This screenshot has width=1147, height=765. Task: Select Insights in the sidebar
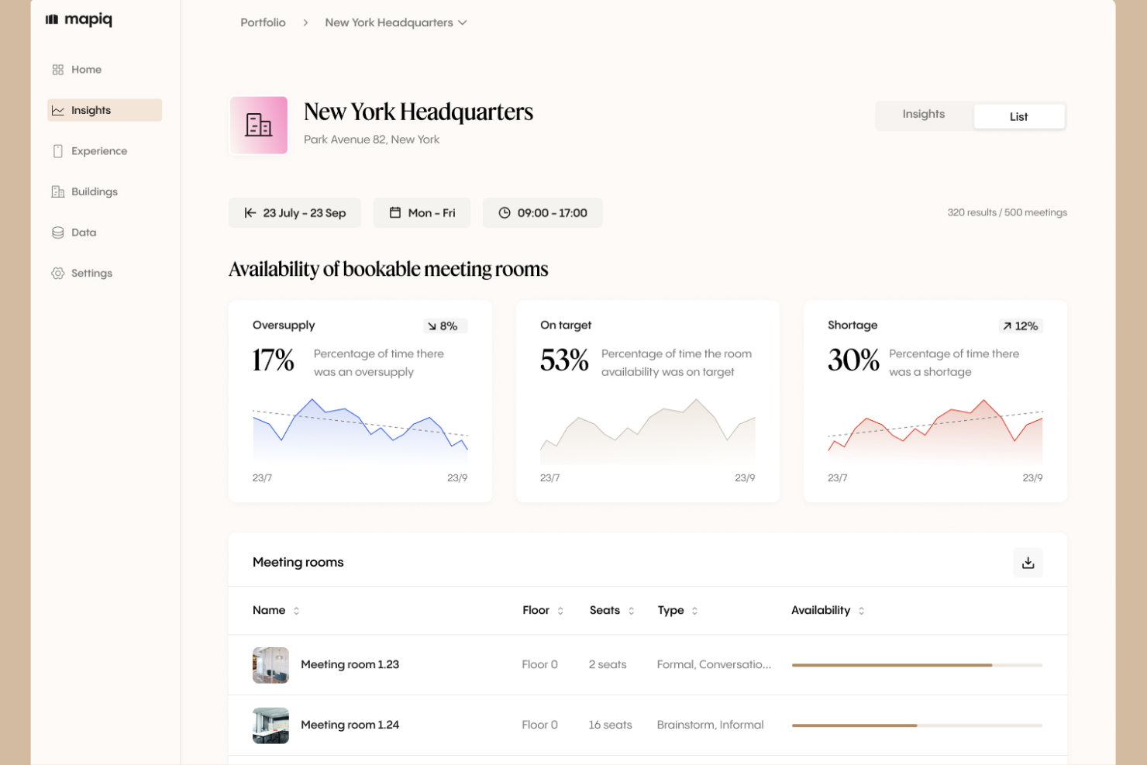coord(104,110)
